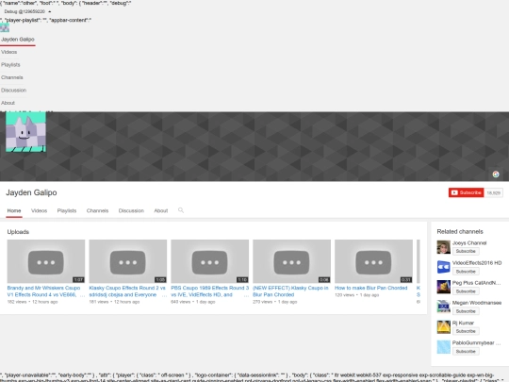Click small channel avatar at top left
This screenshot has width=509, height=382.
[x=5, y=28]
